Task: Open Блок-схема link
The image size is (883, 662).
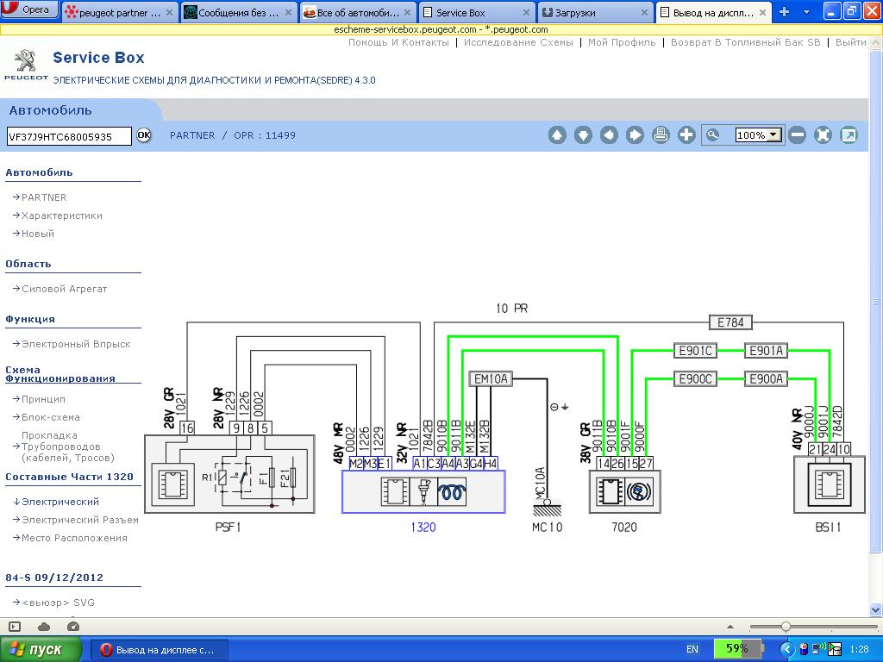Action: tap(51, 417)
